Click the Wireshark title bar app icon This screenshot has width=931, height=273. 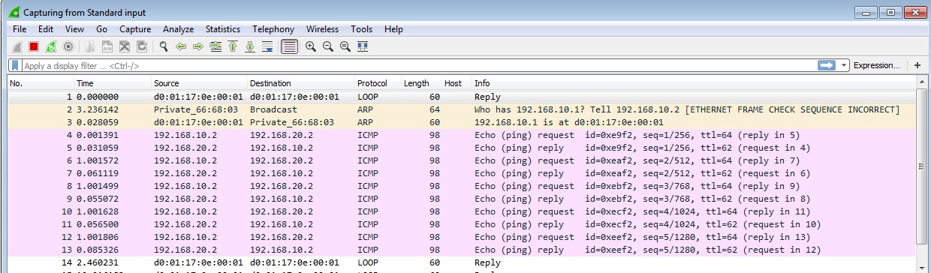pos(14,12)
